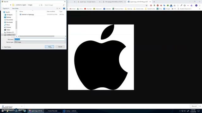The image size is (202, 113).
Task: Open Bing bookmark
Action: [x=159, y=9]
